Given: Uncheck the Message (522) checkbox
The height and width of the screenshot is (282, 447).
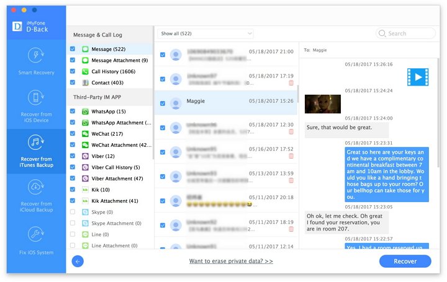Looking at the screenshot, I should (73, 49).
